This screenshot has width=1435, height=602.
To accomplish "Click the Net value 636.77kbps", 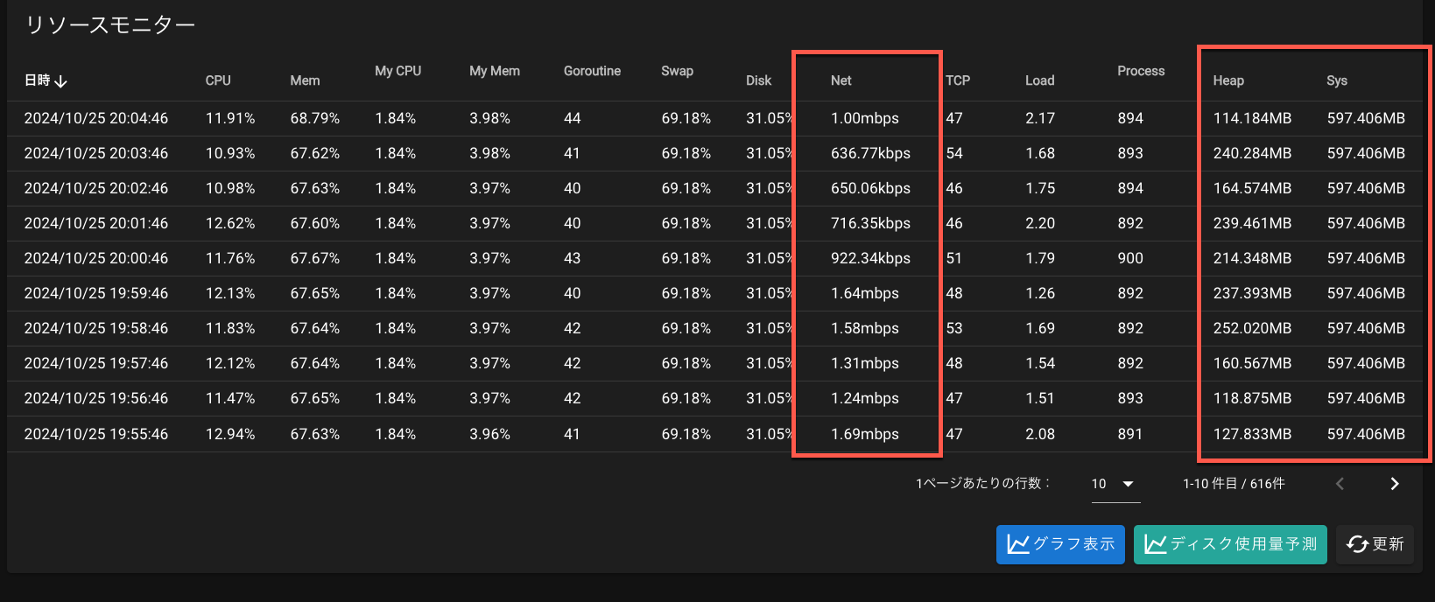I will 870,153.
